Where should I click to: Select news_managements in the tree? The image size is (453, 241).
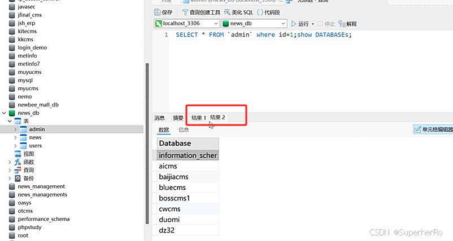click(42, 195)
